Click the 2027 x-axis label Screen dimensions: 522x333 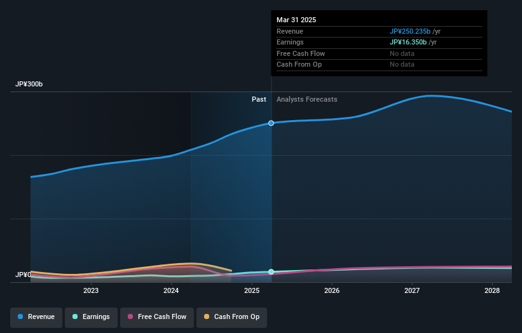412,291
